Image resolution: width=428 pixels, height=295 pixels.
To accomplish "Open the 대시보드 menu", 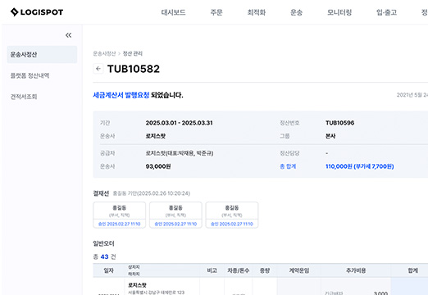I will (173, 12).
